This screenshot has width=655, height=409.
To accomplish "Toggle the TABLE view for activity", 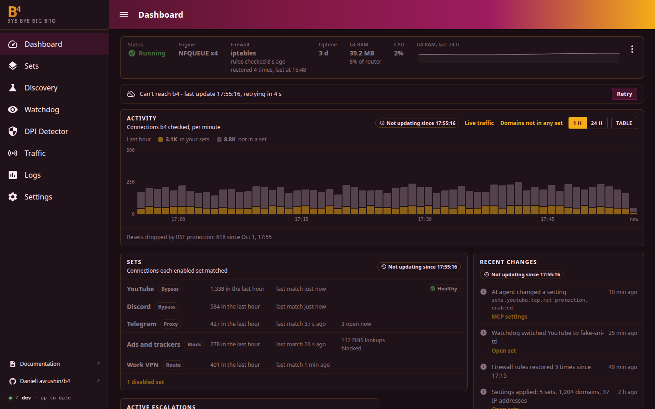I will 624,123.
